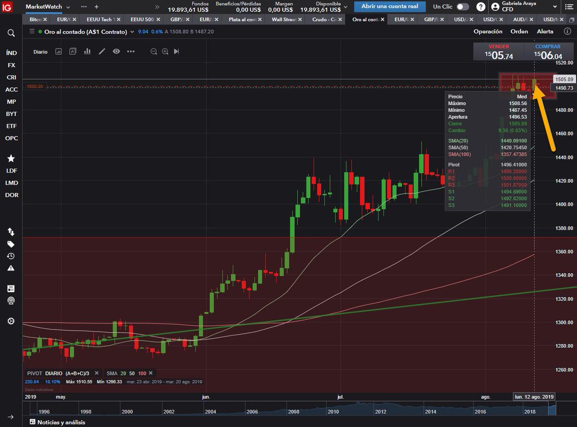Expand the MarketWatch workspace dropdown
Image resolution: width=577 pixels, height=427 pixels.
(x=68, y=7)
